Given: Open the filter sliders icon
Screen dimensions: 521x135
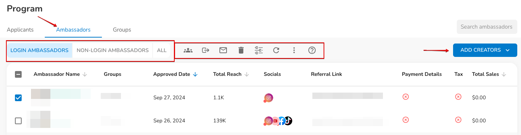Looking at the screenshot, I should point(259,50).
